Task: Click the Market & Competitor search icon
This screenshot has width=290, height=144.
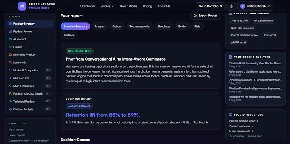Action: [x=10, y=70]
